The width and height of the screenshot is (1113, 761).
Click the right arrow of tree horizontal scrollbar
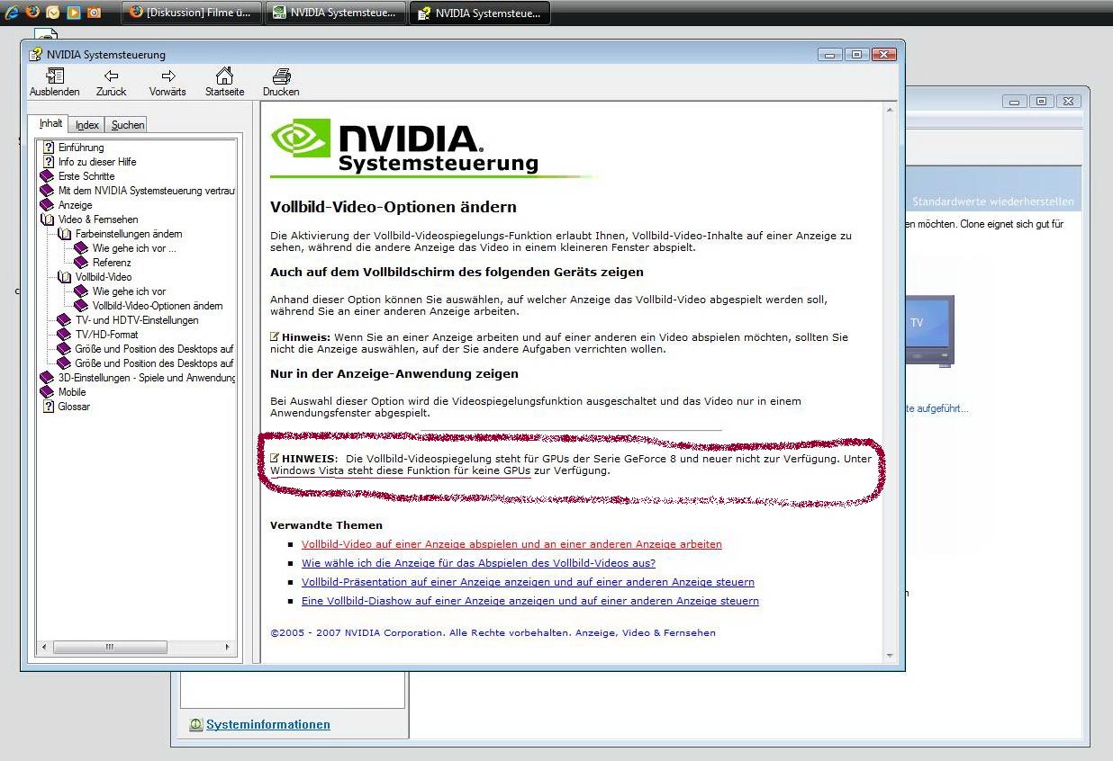coord(228,647)
